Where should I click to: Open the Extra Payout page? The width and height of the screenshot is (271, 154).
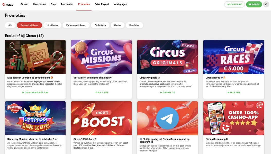(101, 4)
